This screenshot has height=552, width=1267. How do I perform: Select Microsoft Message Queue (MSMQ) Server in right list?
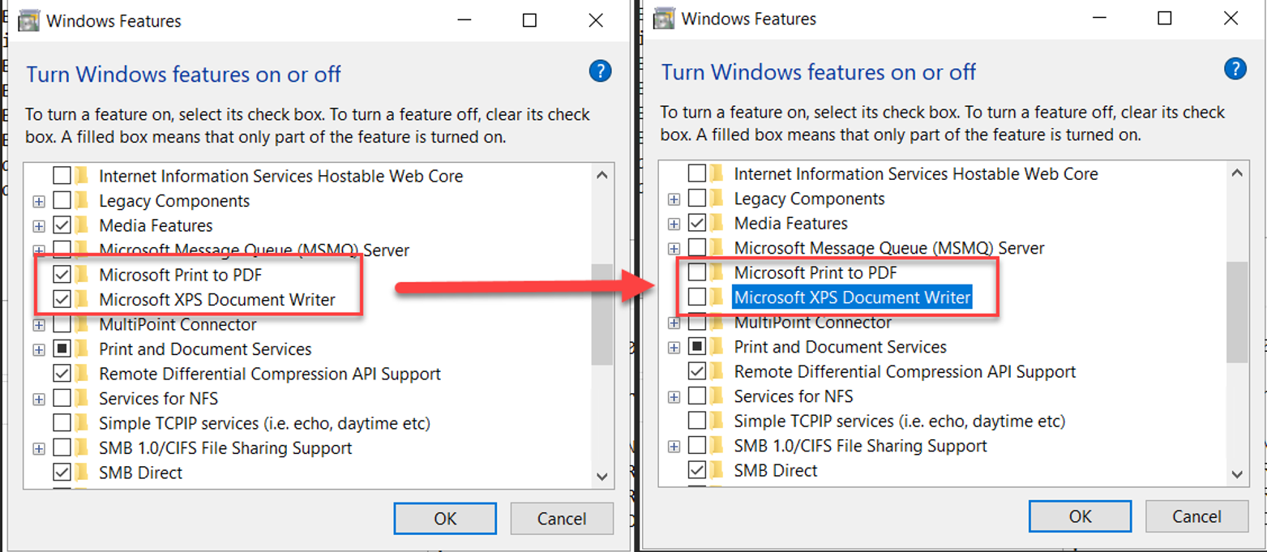tap(888, 248)
